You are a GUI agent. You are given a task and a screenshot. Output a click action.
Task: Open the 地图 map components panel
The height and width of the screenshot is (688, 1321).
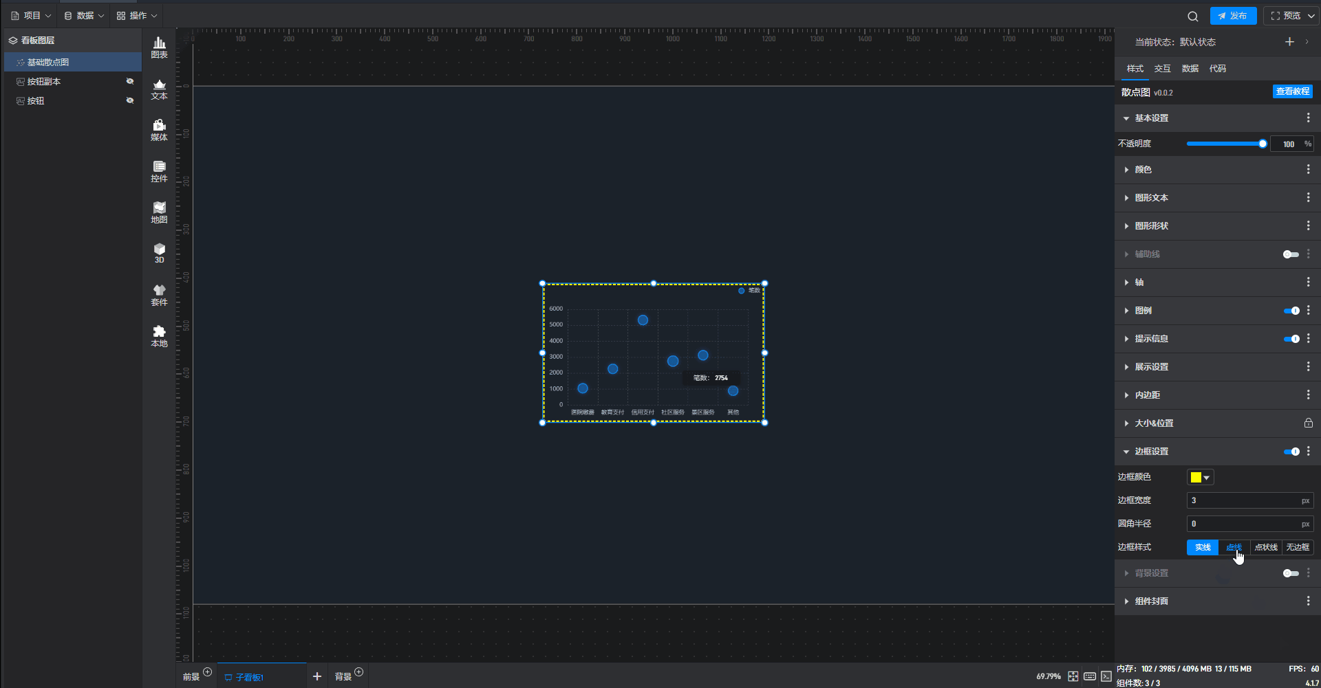pyautogui.click(x=159, y=212)
